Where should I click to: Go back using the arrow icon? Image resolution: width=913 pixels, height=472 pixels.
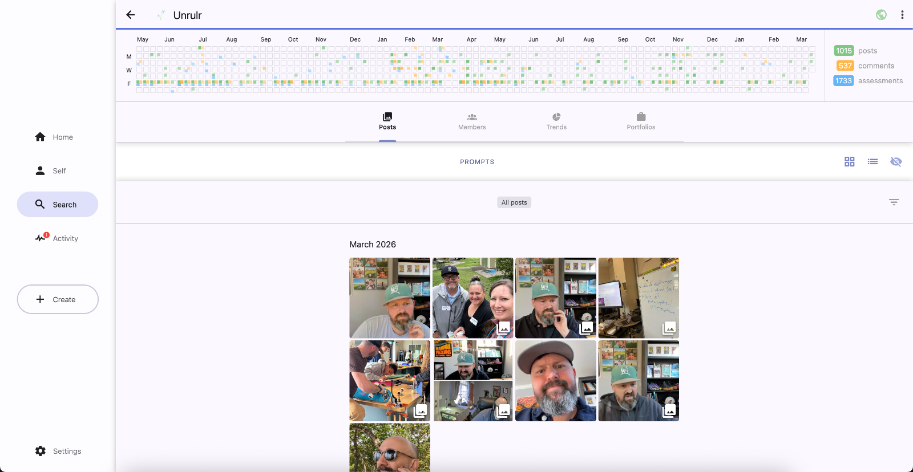[131, 15]
